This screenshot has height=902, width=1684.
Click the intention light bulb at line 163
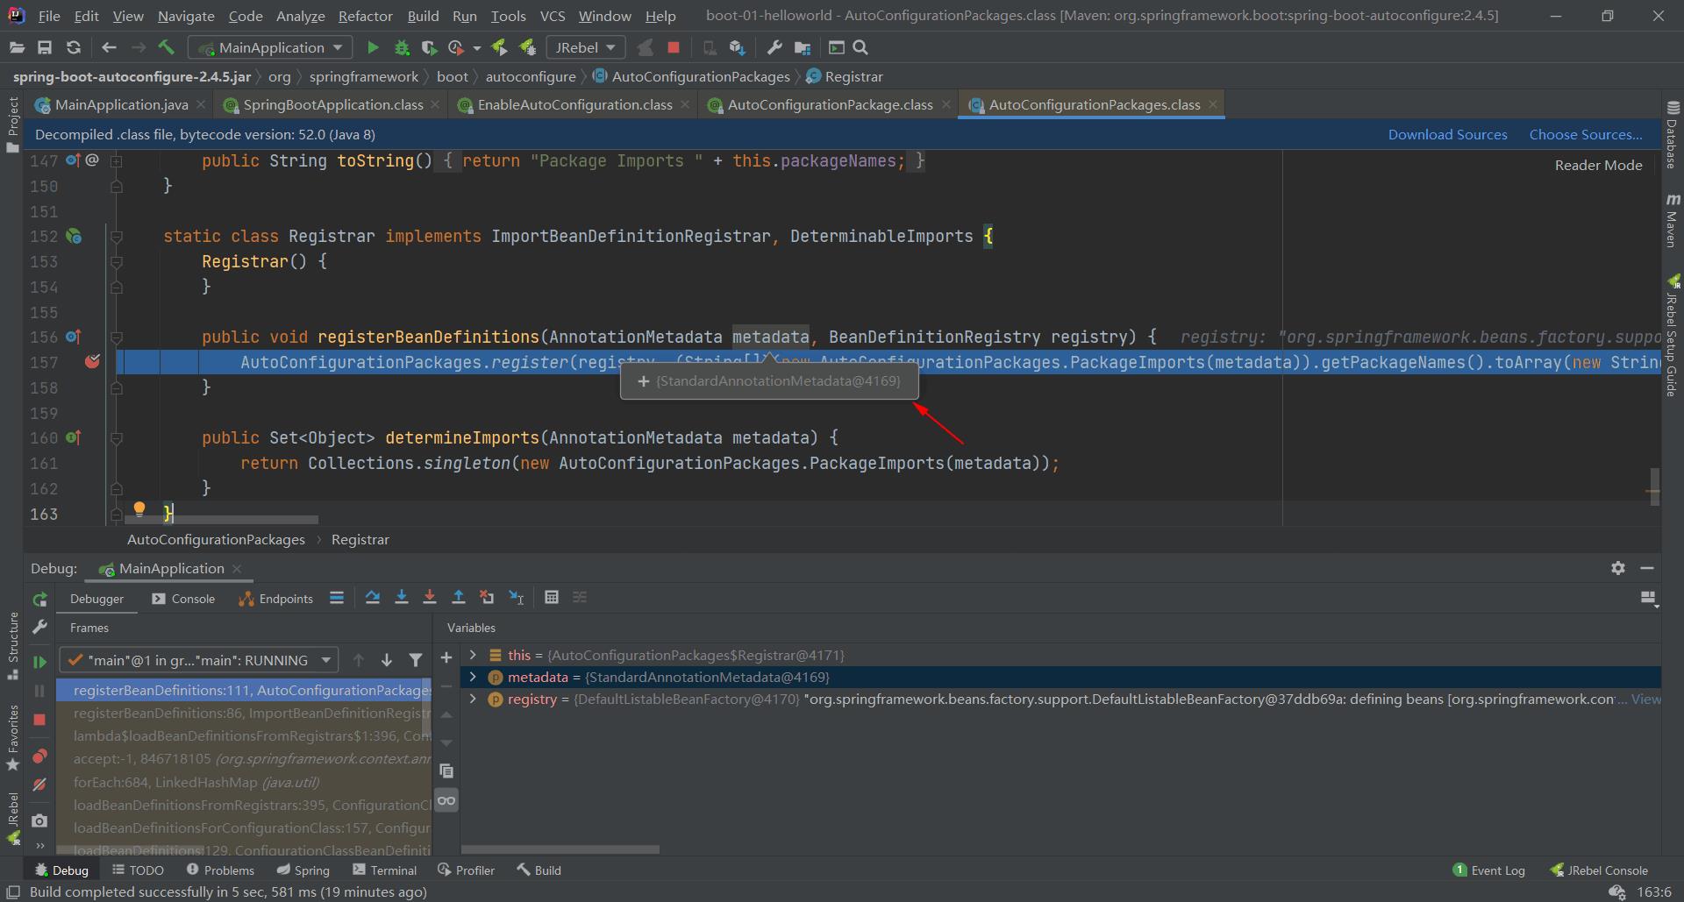click(139, 509)
